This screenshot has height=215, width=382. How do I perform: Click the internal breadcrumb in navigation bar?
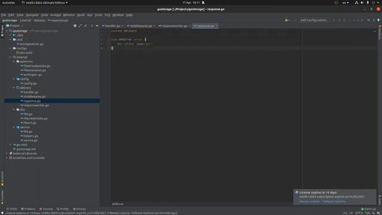pyautogui.click(x=25, y=20)
